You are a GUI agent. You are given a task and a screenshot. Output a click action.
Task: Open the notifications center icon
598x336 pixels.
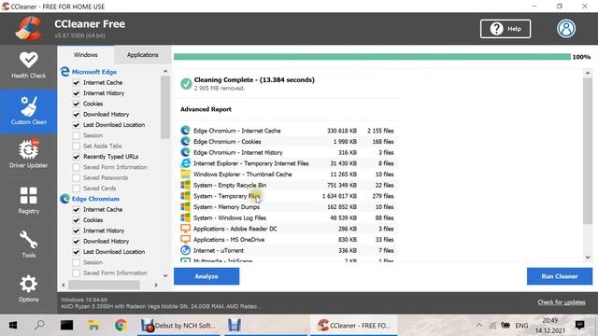(580, 325)
